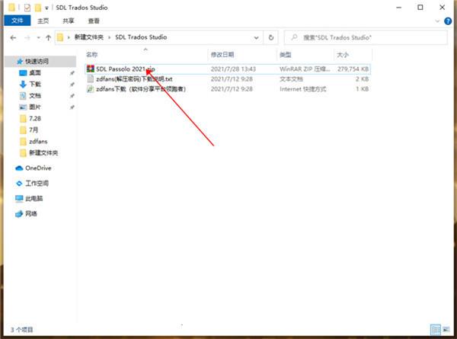Open the zdfans folder in sidebar
This screenshot has width=457, height=339.
(x=38, y=142)
